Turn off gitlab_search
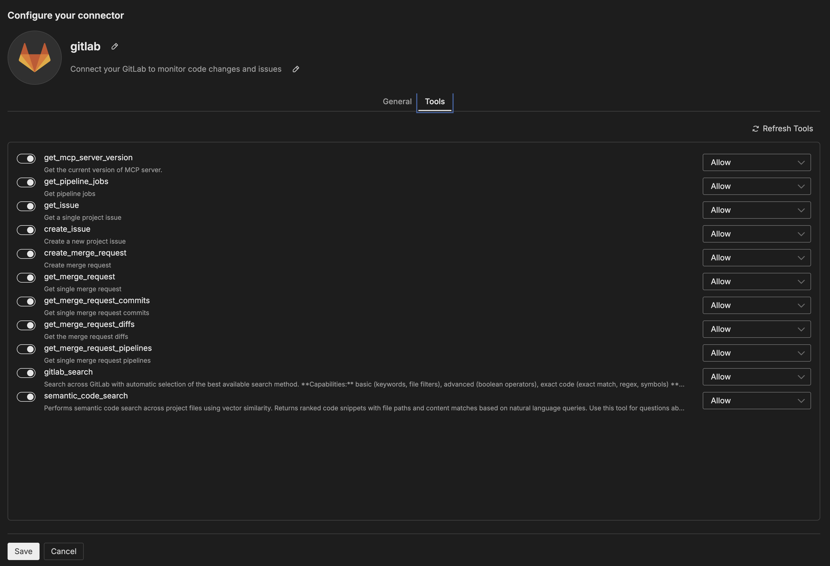Screen dimensions: 830x566 26,373
